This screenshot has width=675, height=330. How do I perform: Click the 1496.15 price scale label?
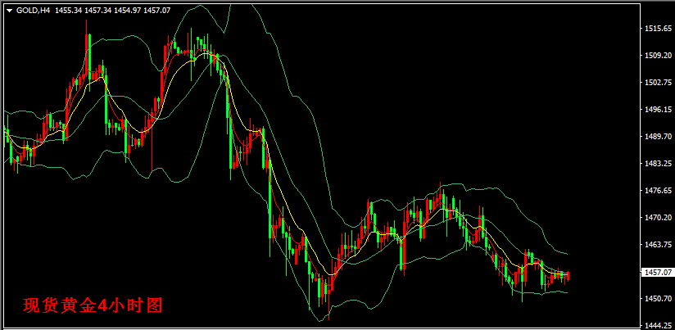[x=659, y=110]
